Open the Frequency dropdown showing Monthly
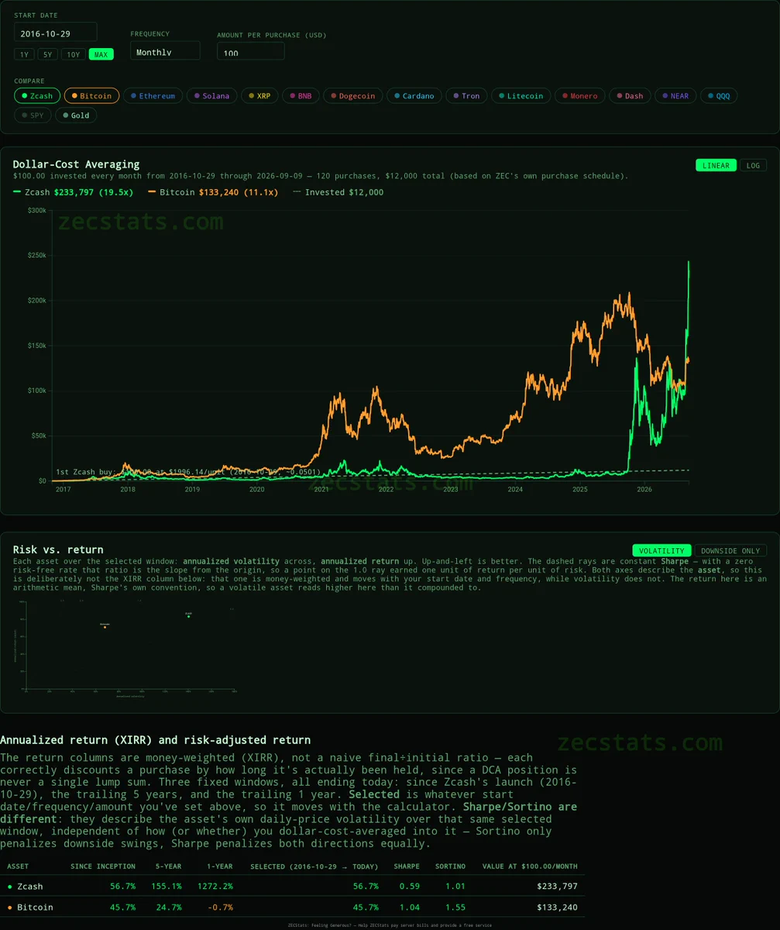The image size is (780, 930). pyautogui.click(x=165, y=50)
